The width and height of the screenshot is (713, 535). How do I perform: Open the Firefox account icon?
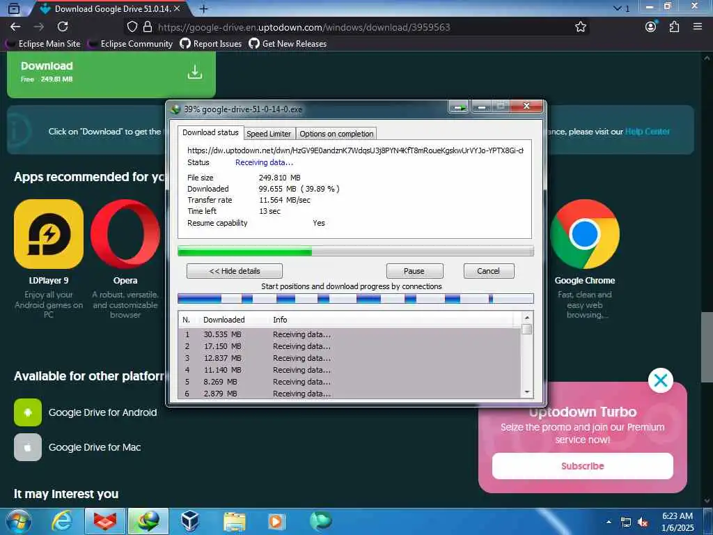coord(651,27)
